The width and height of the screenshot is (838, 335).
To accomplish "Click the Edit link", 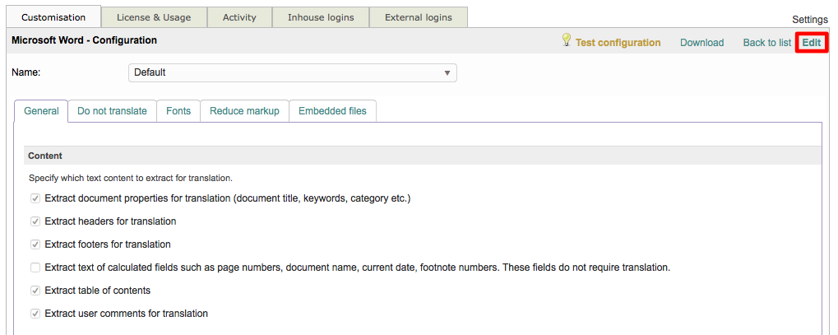I will (x=811, y=43).
